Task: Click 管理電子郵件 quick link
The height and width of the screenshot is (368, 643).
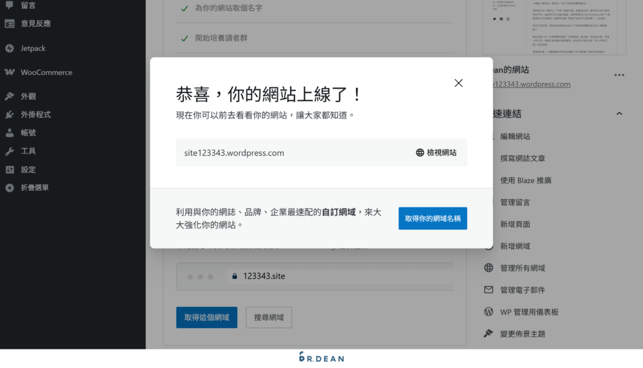Action: pos(522,290)
